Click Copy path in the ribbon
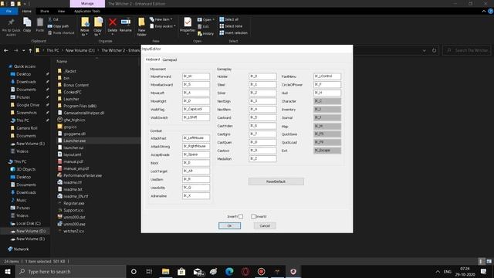The width and height of the screenshot is (494, 278). point(59,26)
